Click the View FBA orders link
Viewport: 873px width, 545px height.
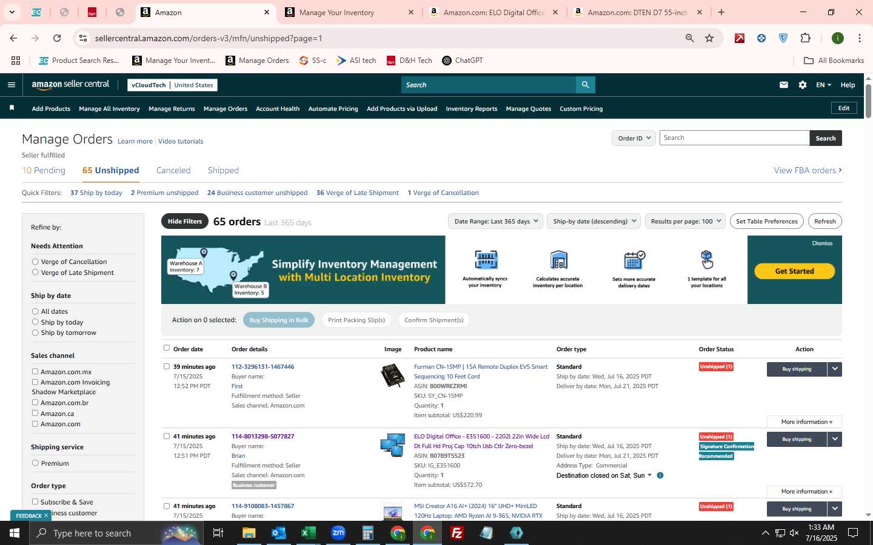[808, 170]
